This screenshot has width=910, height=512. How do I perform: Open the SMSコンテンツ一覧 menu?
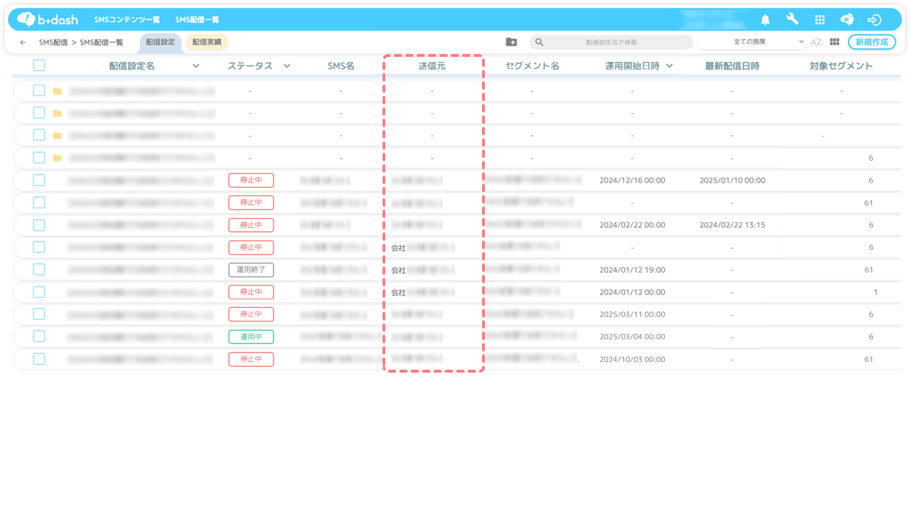pyautogui.click(x=127, y=20)
